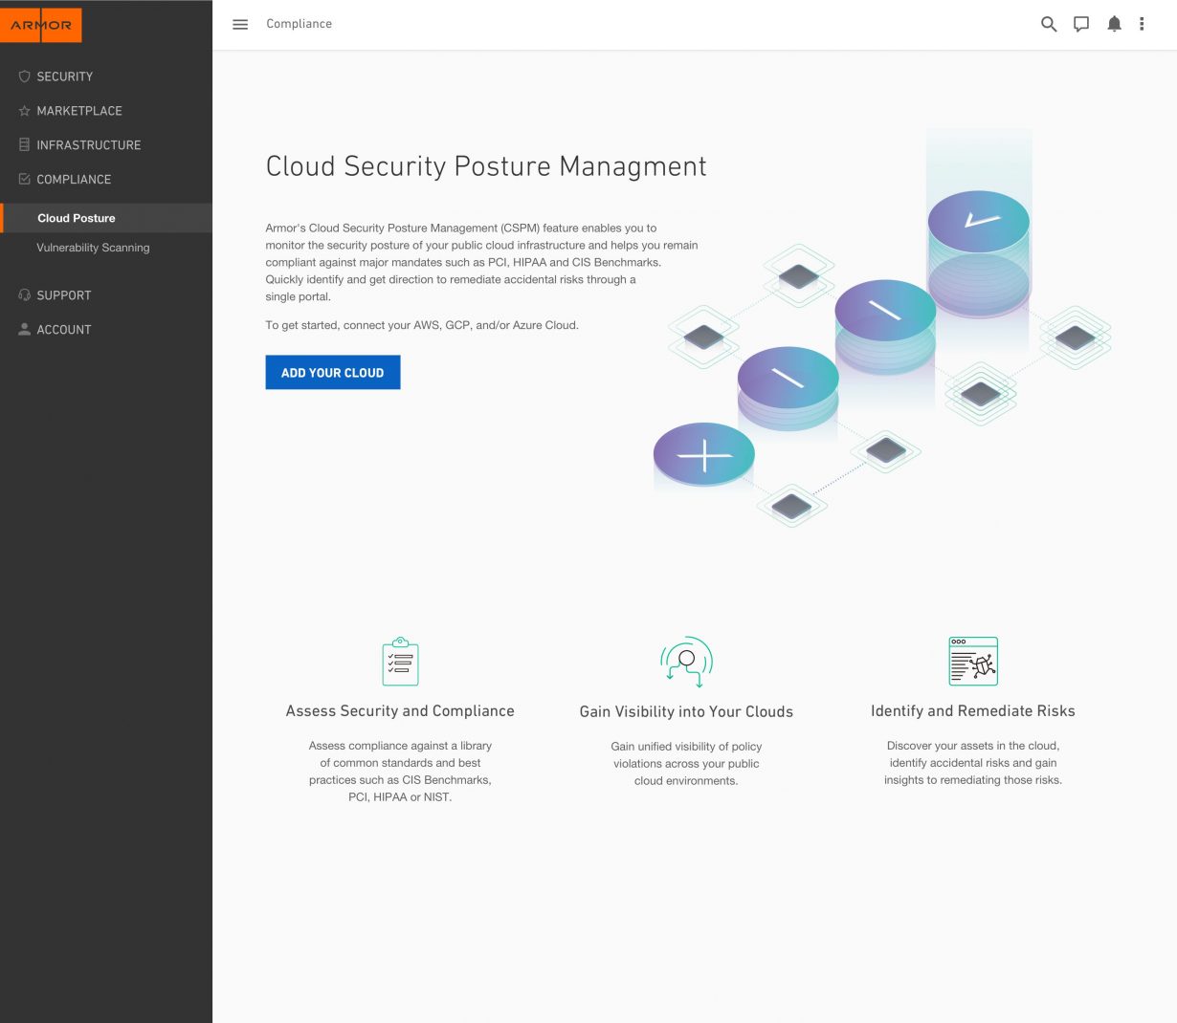Open the chat message icon
Screen dimensions: 1177x1023
1081,24
